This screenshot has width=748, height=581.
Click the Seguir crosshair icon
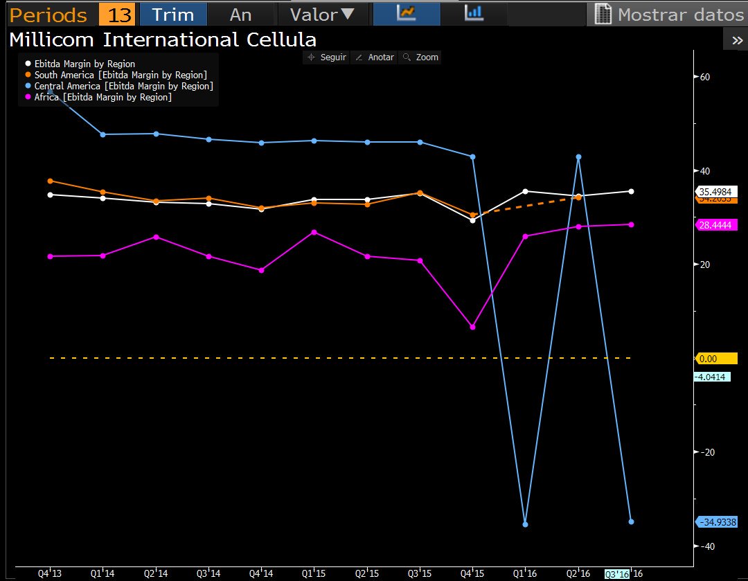pyautogui.click(x=311, y=57)
